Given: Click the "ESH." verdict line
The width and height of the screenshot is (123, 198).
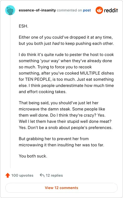Looking at the screenshot, I should pos(23,26).
